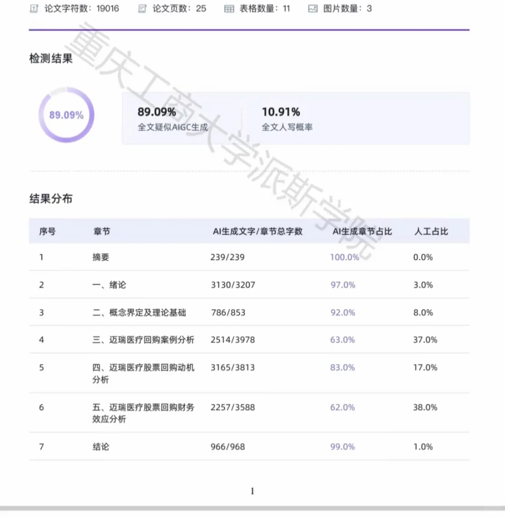Click the row number 7 cell
The width and height of the screenshot is (505, 517).
coord(42,447)
